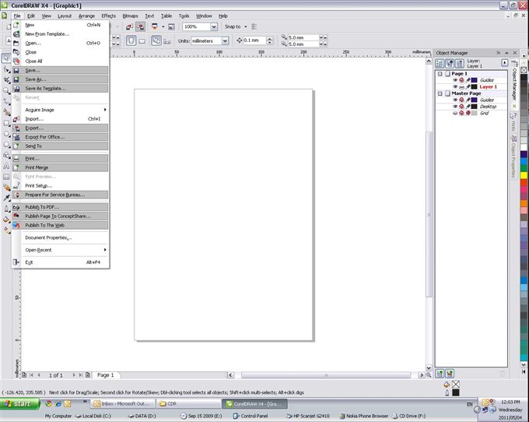Screen dimensions: 529x422
Task: Choose Document Properties menu entry
Action: pyautogui.click(x=61, y=237)
